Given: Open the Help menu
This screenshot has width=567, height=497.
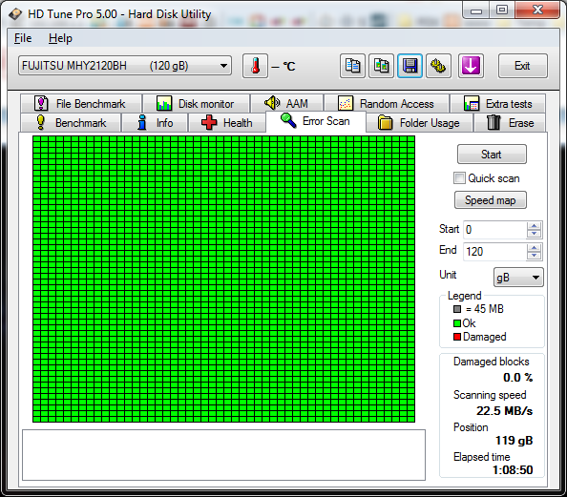Looking at the screenshot, I should [x=60, y=38].
